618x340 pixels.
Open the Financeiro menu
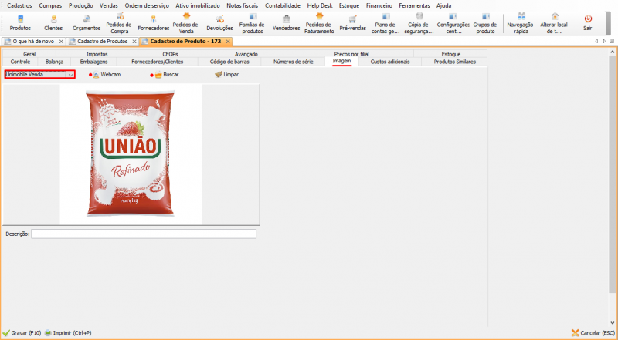tap(379, 5)
